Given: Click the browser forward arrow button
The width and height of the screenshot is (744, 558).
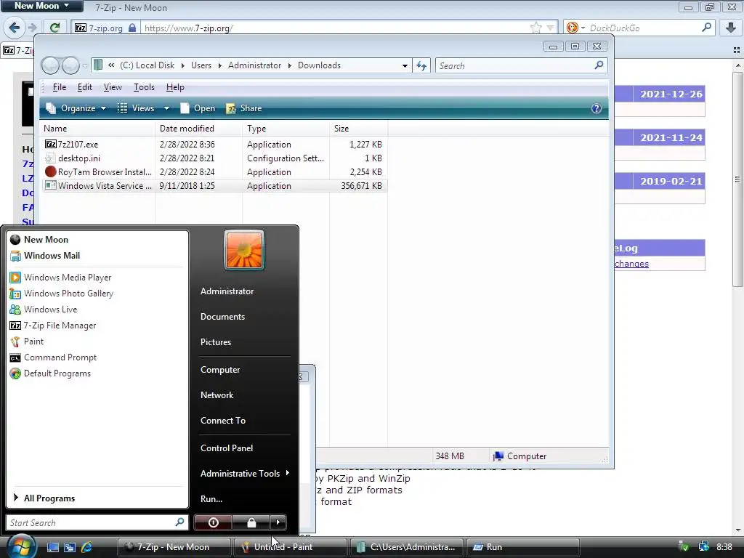Looking at the screenshot, I should point(32,28).
